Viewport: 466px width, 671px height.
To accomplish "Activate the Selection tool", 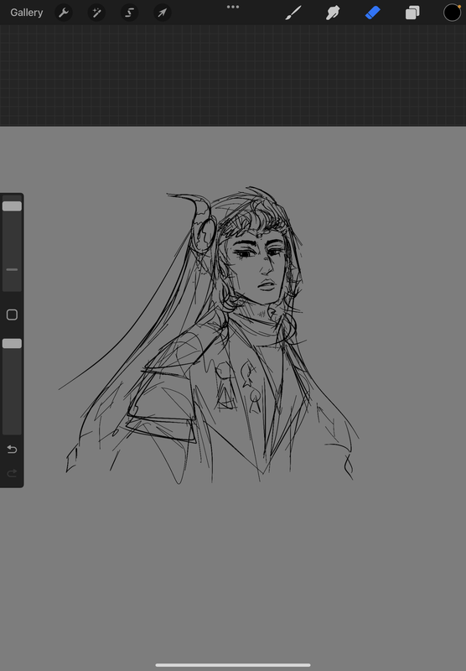I will click(x=130, y=13).
